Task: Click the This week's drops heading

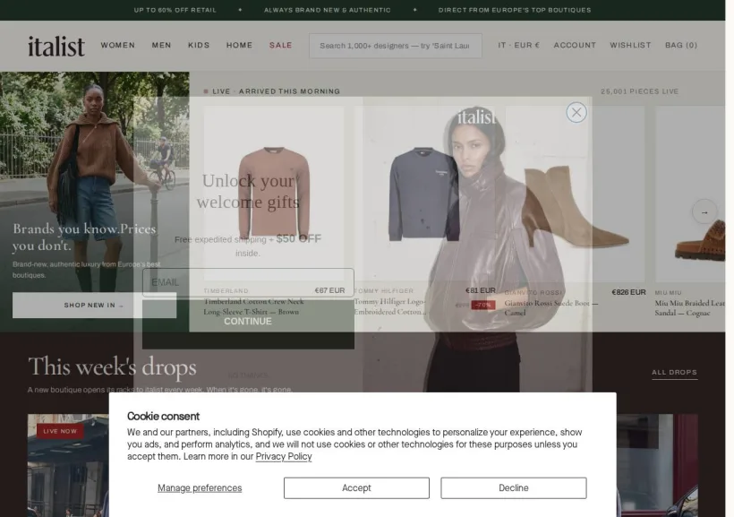Action: pos(112,366)
